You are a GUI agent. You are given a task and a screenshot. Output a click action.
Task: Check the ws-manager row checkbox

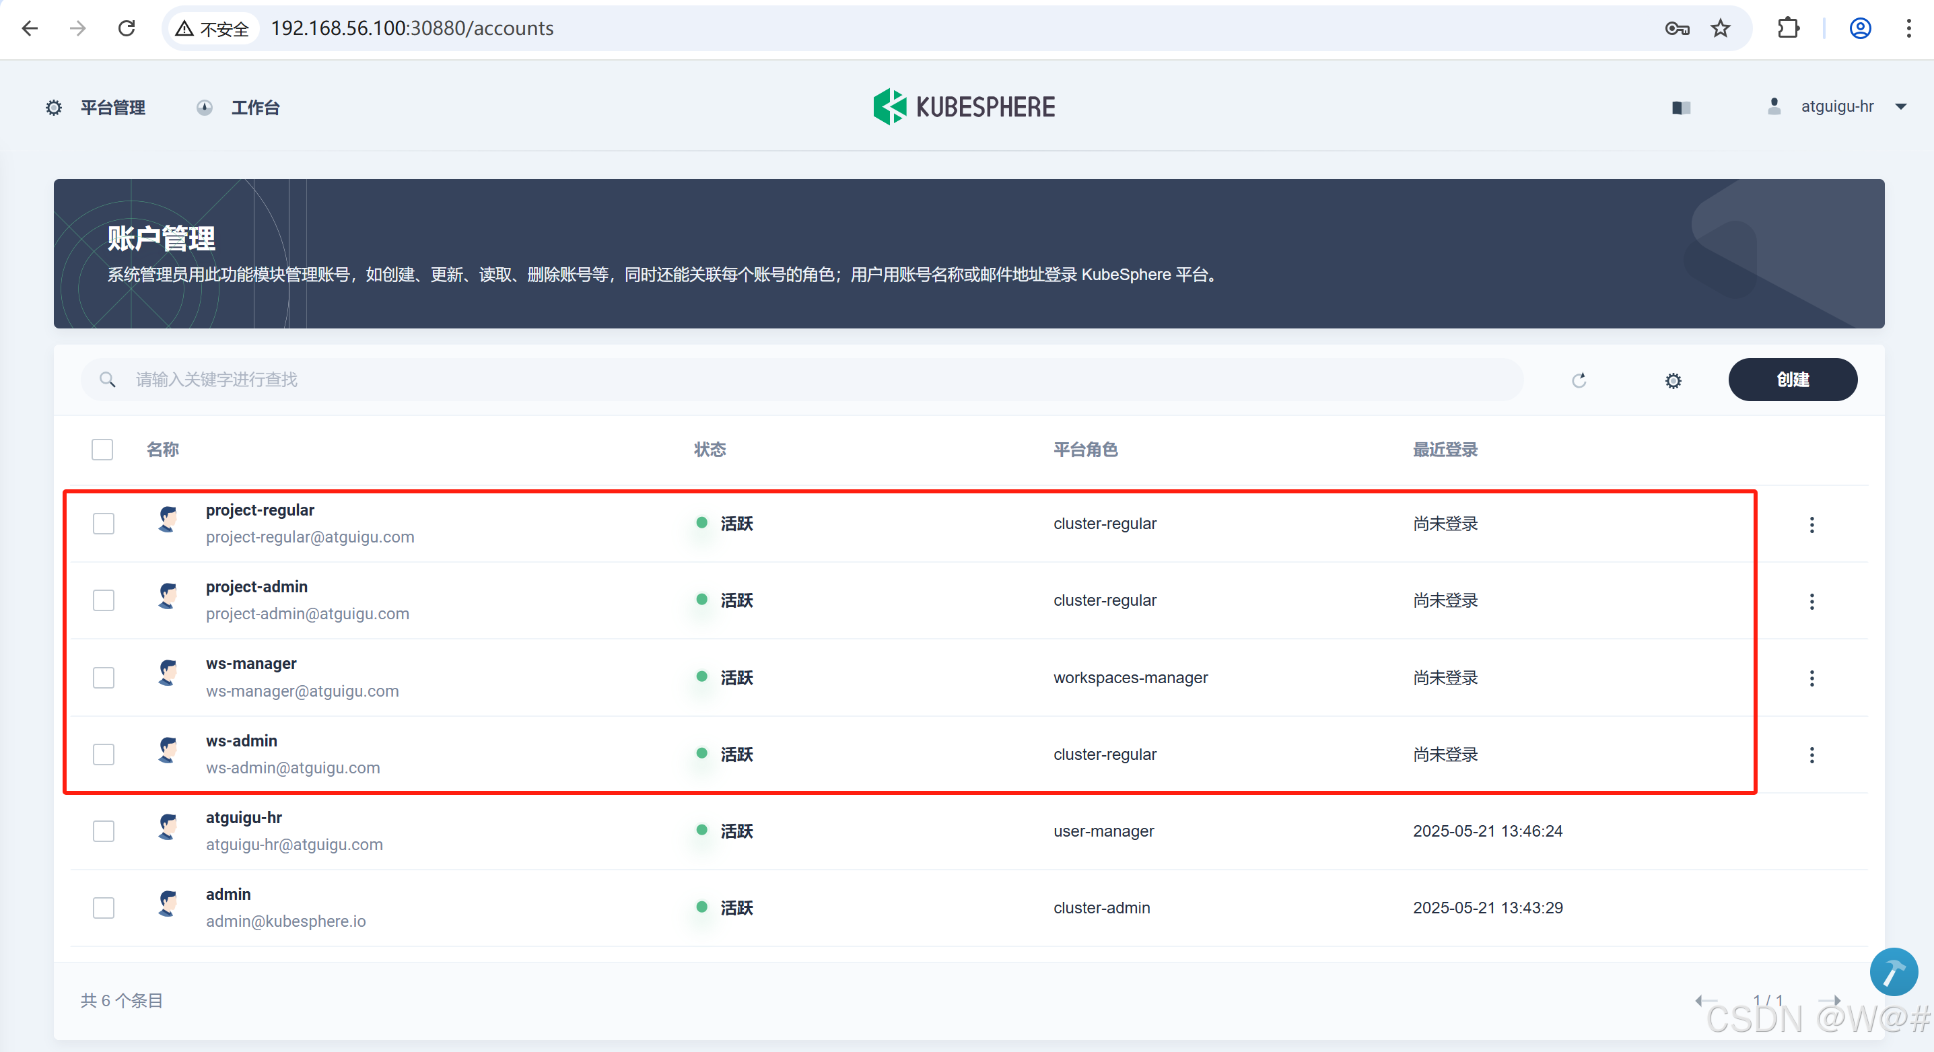click(104, 677)
